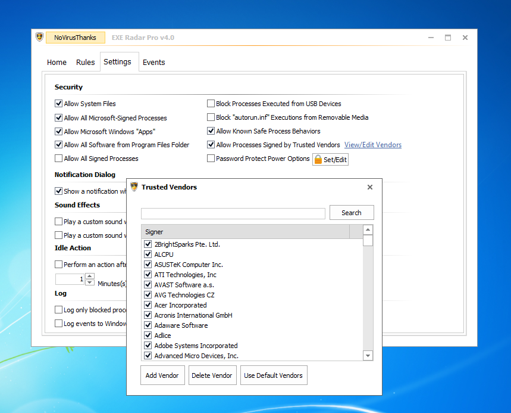Toggle Block Processes Executed from USB Devices

pos(211,104)
